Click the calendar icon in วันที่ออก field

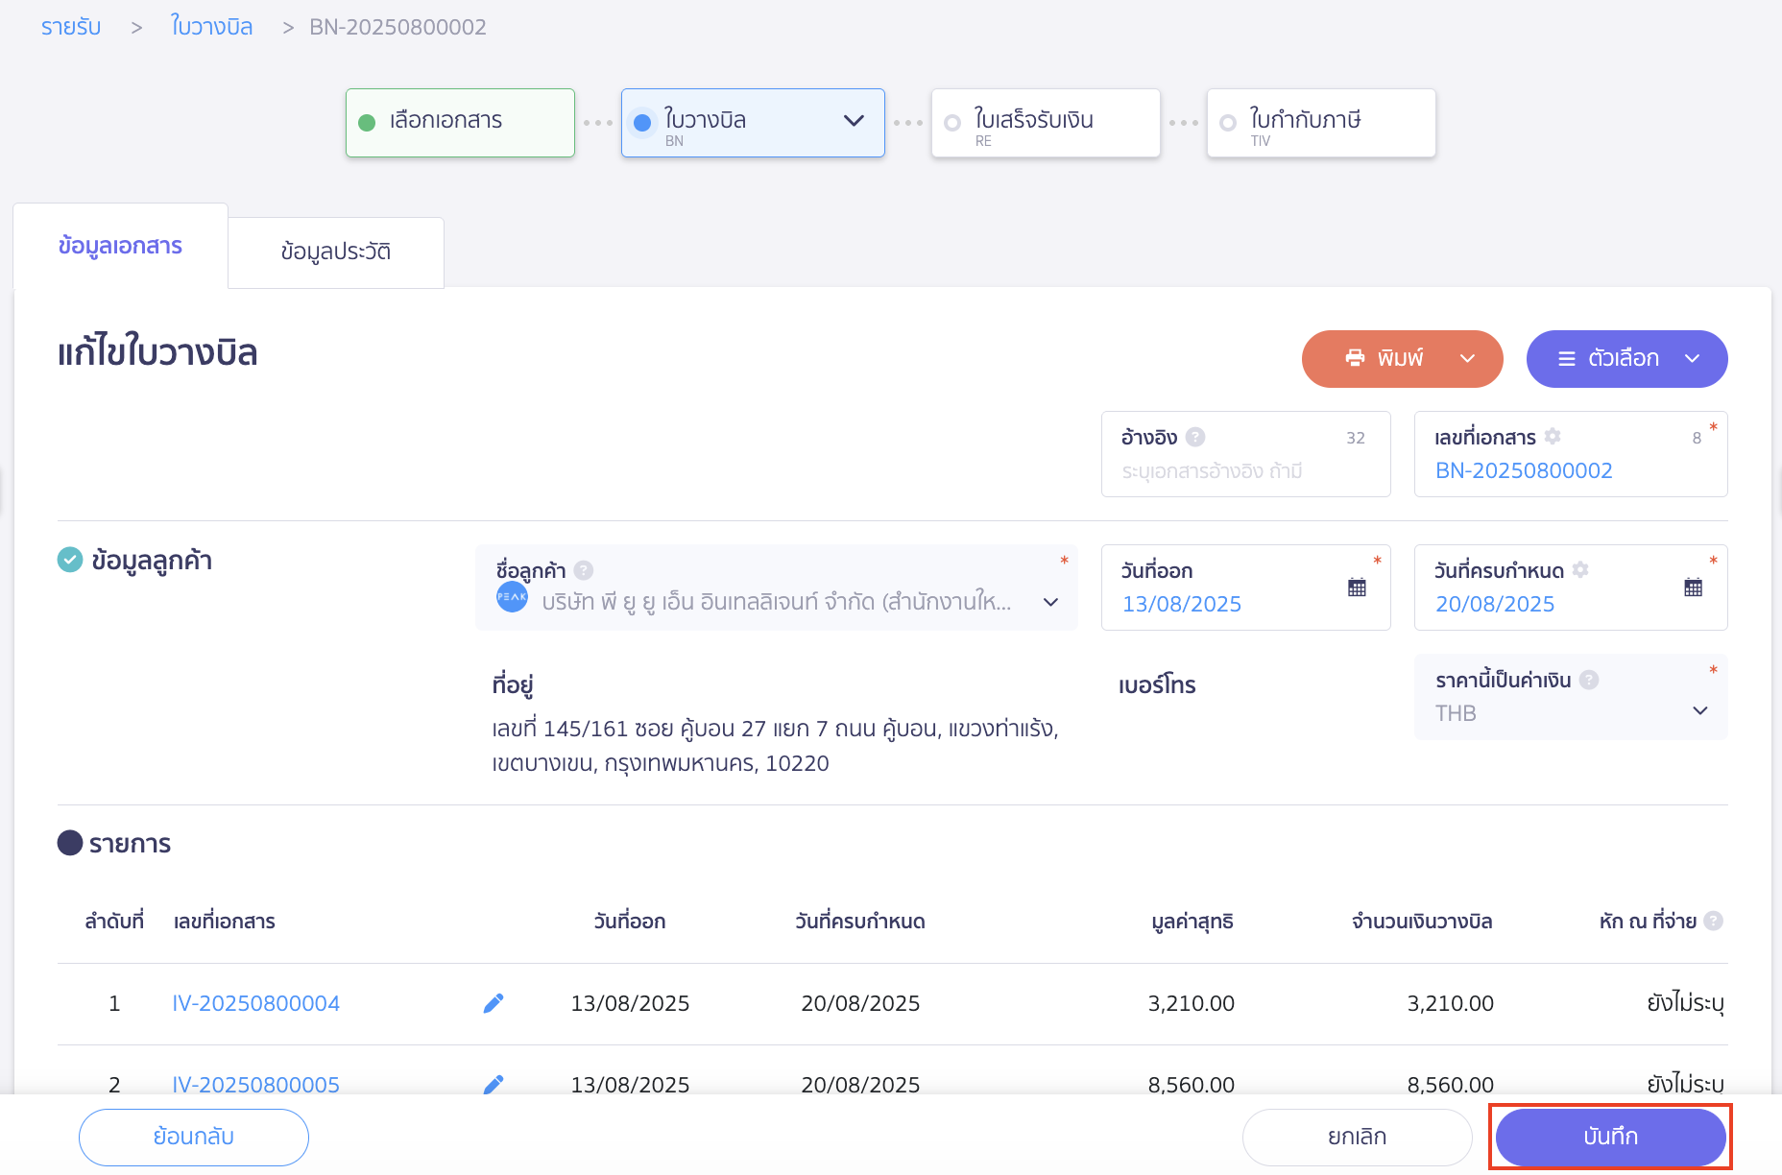tap(1357, 587)
